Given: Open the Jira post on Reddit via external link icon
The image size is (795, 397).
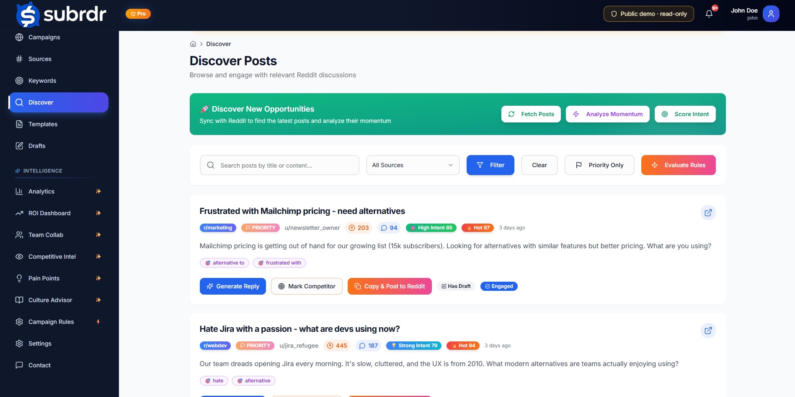Looking at the screenshot, I should (x=708, y=331).
